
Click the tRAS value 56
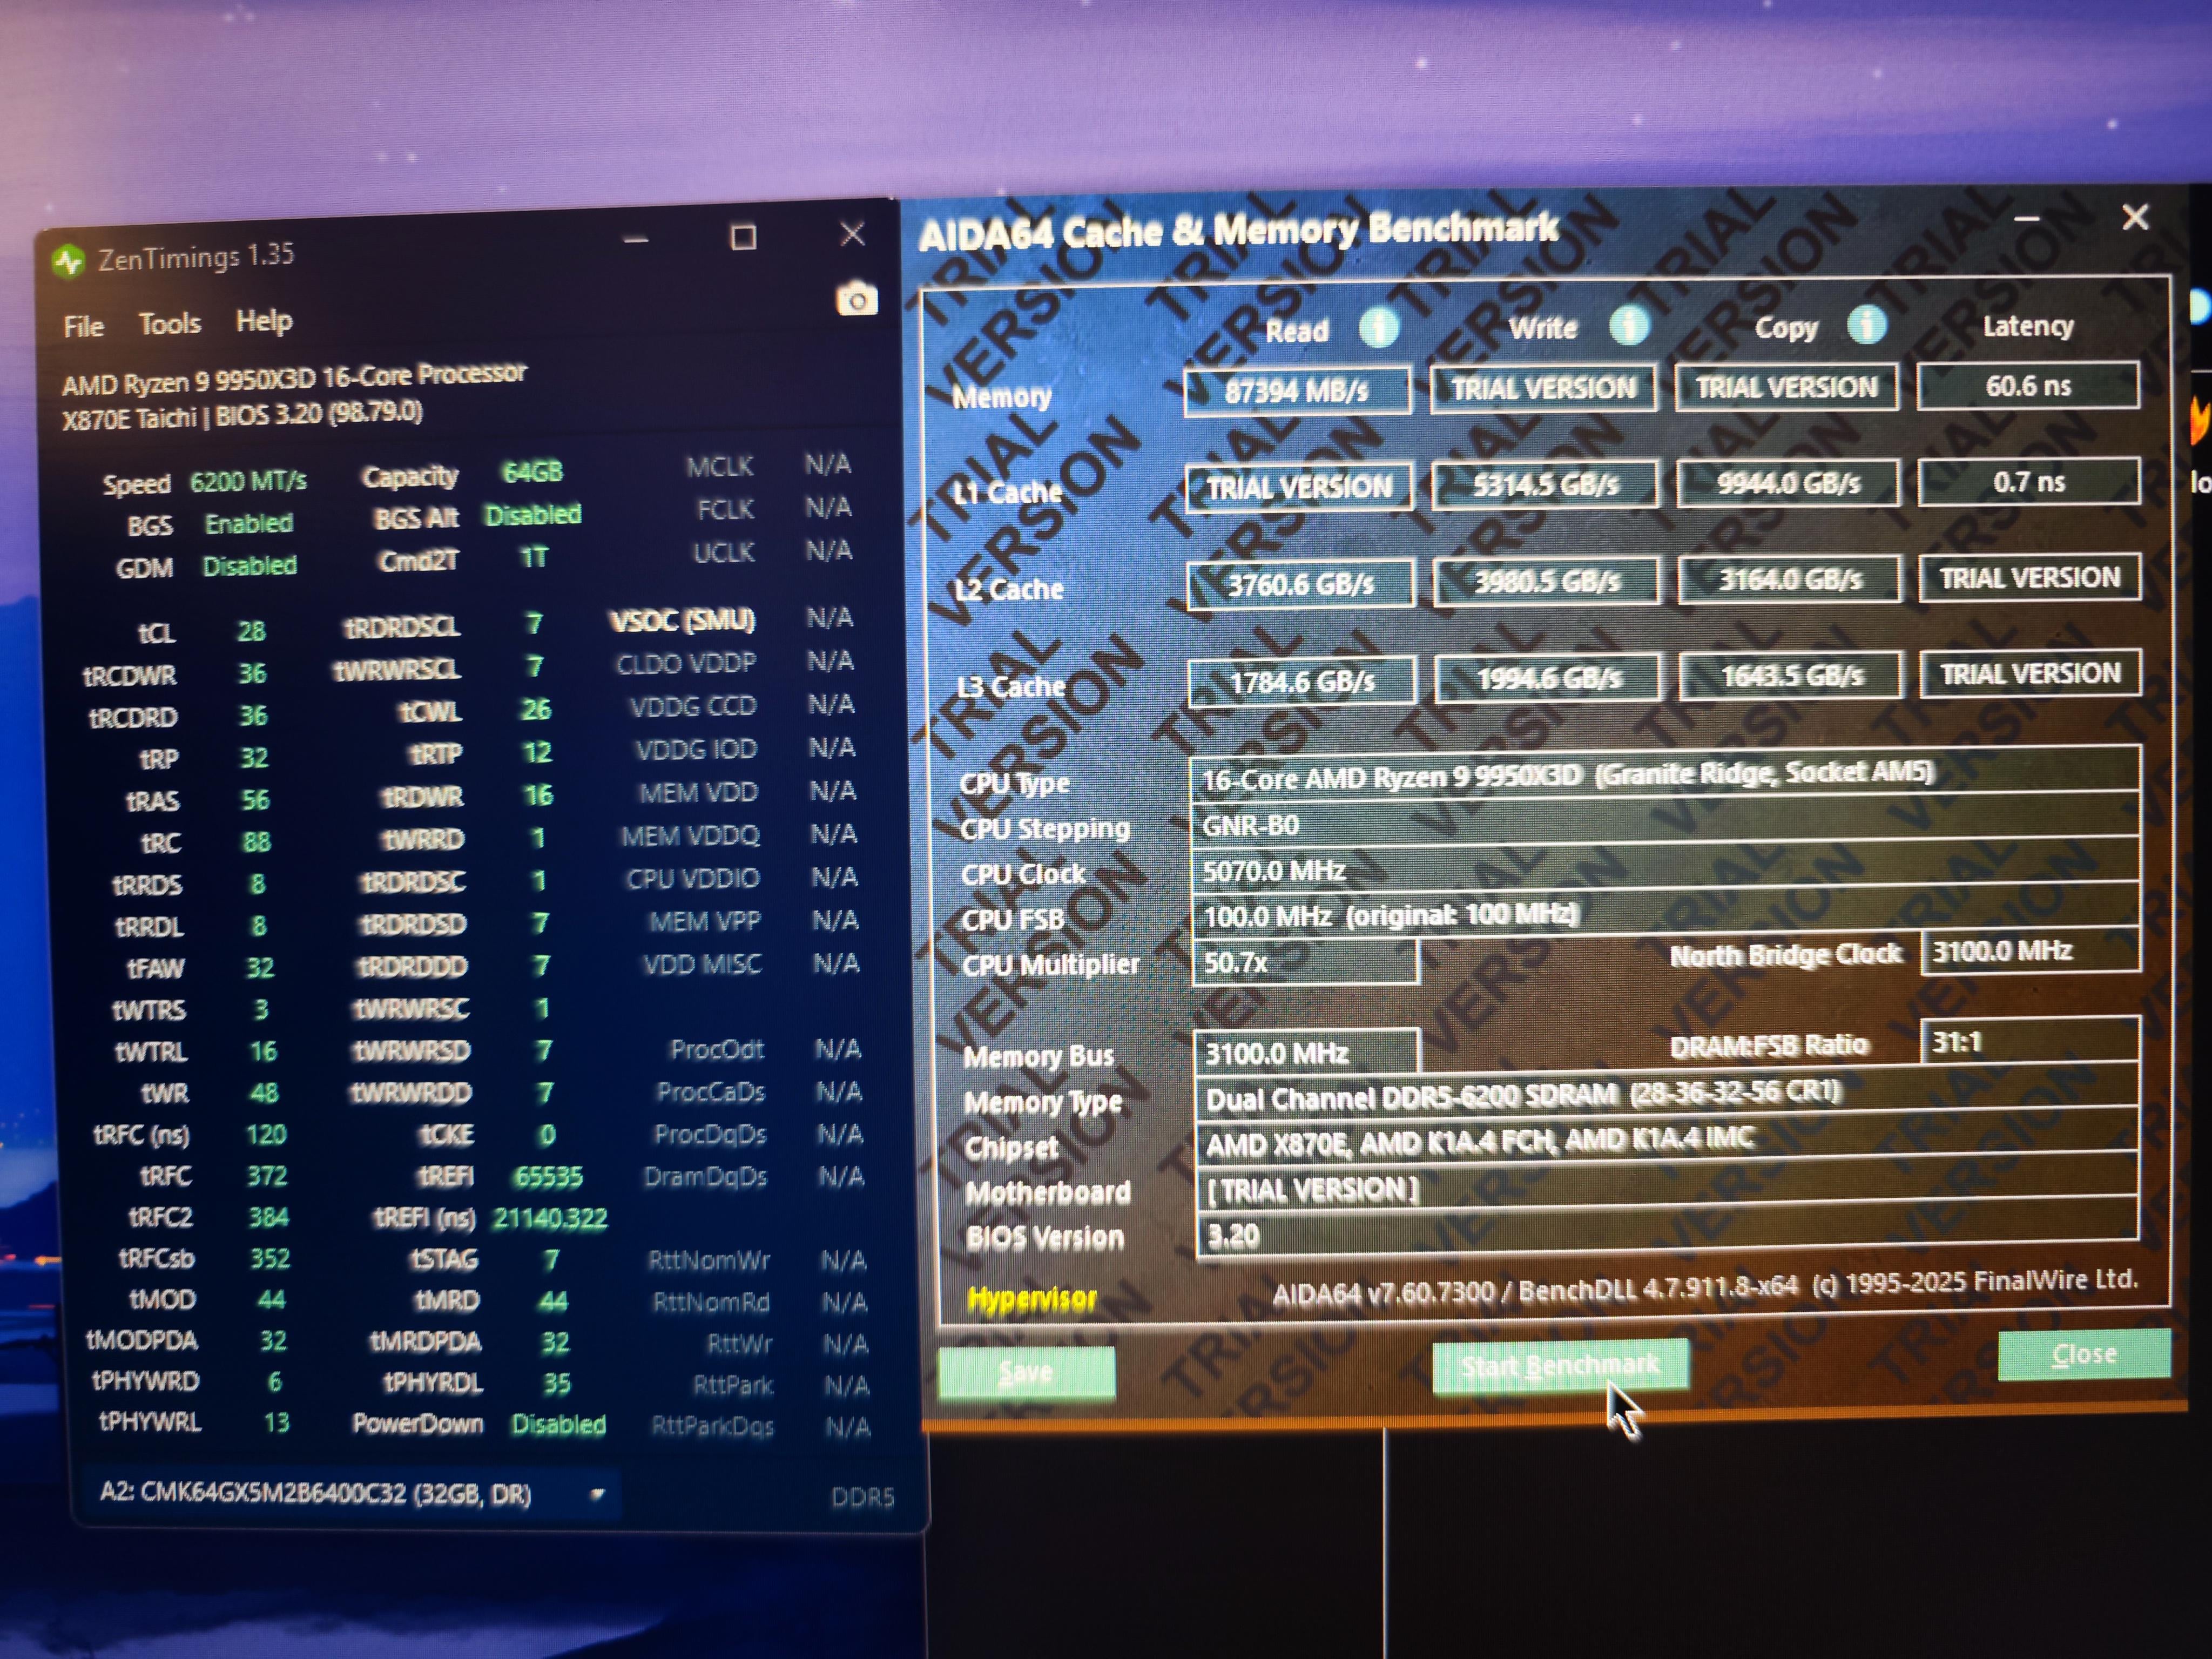[x=255, y=800]
